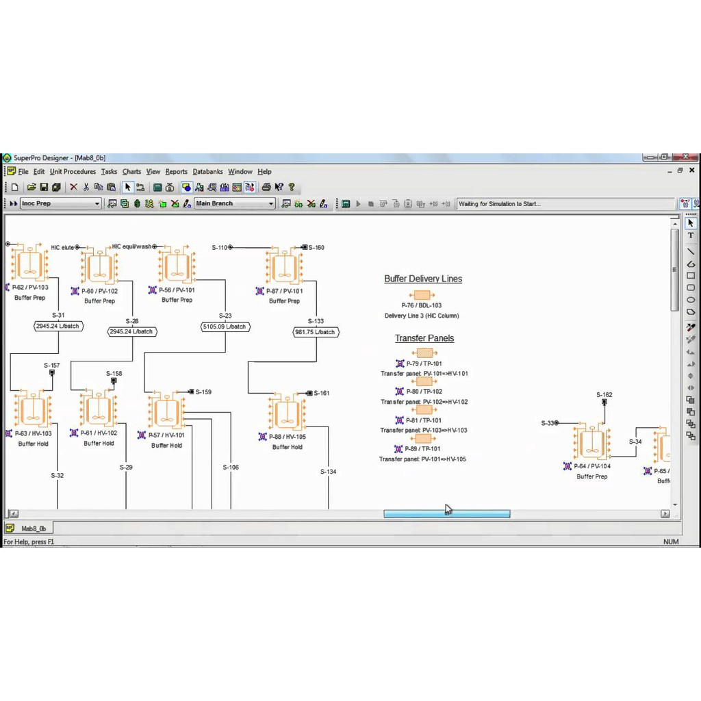This screenshot has width=701, height=701.
Task: Open the Databanks menu
Action: 207,172
